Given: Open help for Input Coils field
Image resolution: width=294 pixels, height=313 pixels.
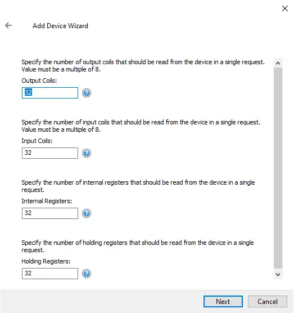Looking at the screenshot, I should (x=87, y=153).
